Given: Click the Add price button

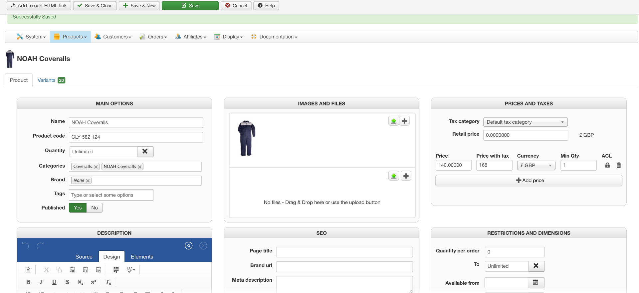Looking at the screenshot, I should pyautogui.click(x=529, y=181).
